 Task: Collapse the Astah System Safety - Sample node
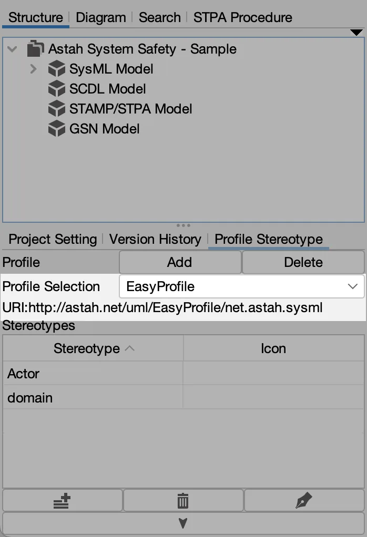coord(12,49)
